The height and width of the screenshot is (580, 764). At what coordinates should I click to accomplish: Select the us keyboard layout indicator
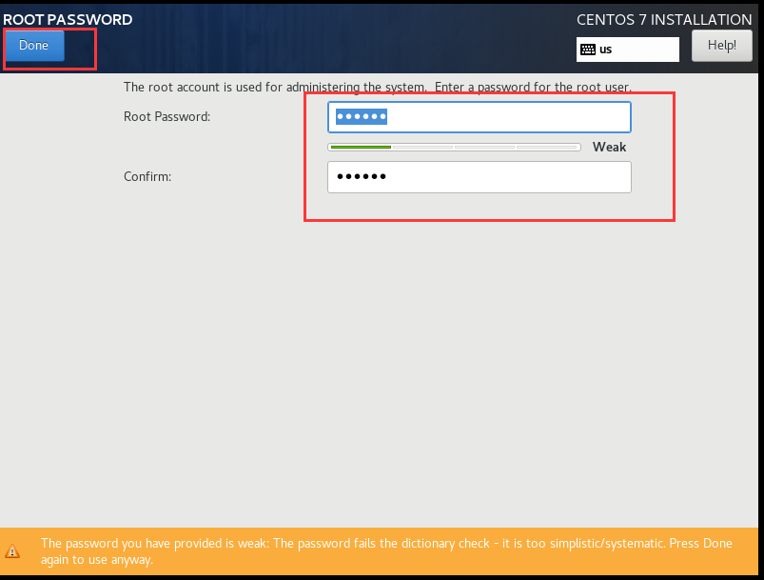[x=628, y=50]
